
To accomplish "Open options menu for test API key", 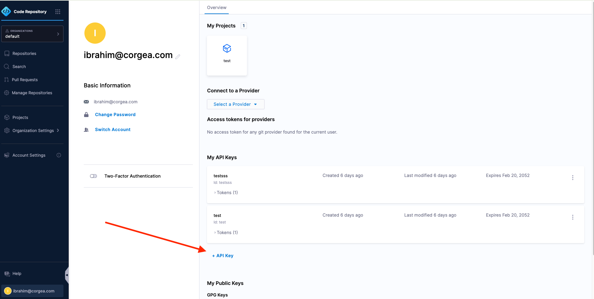I will click(x=573, y=217).
